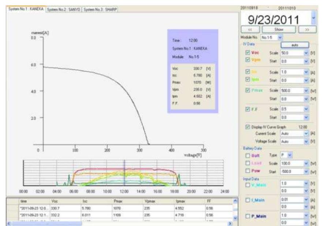This screenshot has width=325, height=226.
Task: Toggle the F.F checkbox
Action: click(248, 109)
